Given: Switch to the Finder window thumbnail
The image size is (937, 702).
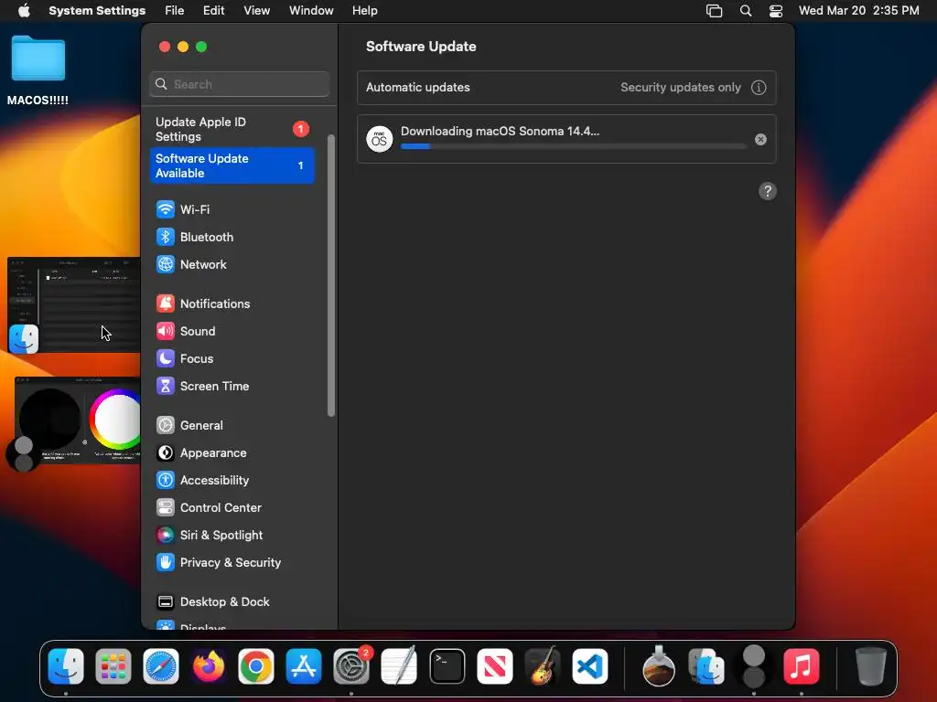Looking at the screenshot, I should coord(74,305).
